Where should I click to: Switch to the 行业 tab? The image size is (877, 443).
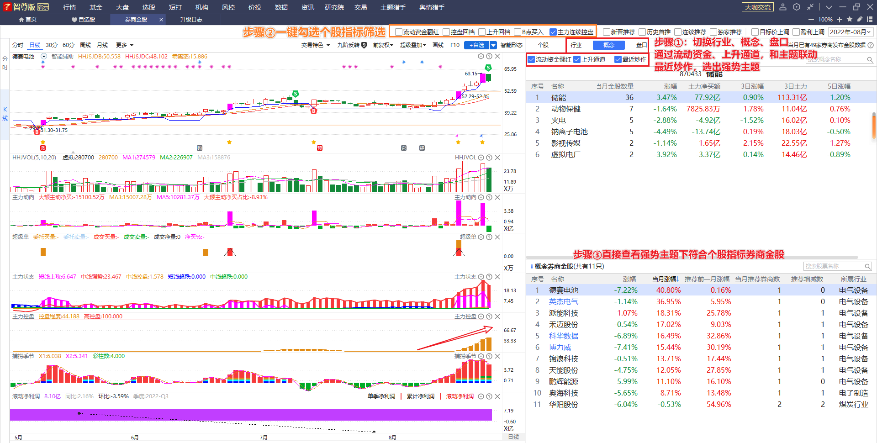point(576,45)
